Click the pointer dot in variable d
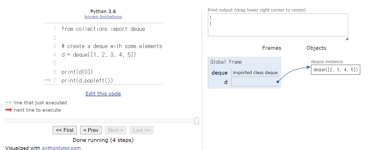Viewport: 368px width, 150px height. (x=277, y=82)
